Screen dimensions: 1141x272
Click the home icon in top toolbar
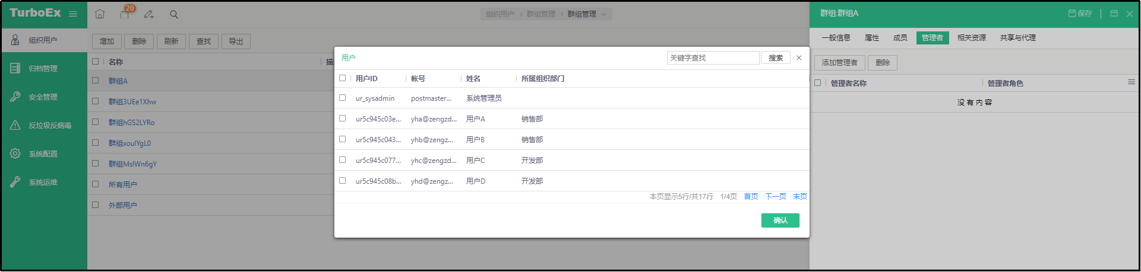100,14
